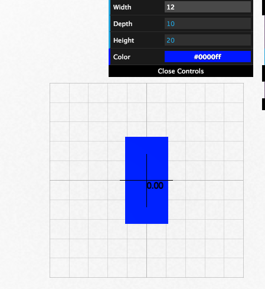The width and height of the screenshot is (265, 289).
Task: Click the Width input field showing 12
Action: click(208, 7)
